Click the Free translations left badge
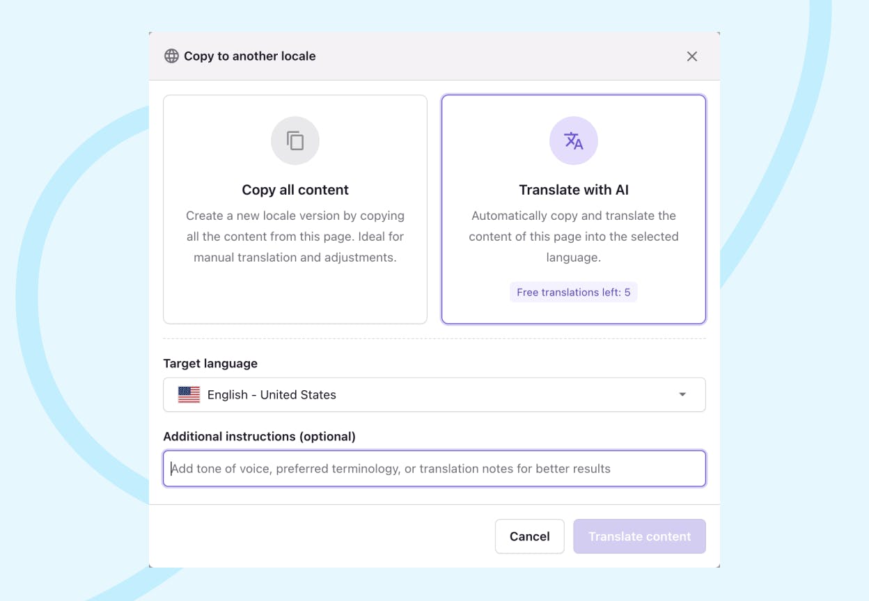869x601 pixels. pos(574,292)
